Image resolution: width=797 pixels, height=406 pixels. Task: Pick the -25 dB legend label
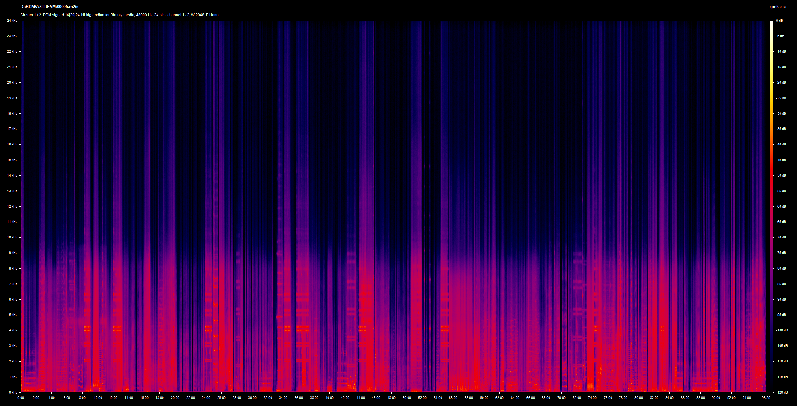coord(781,98)
